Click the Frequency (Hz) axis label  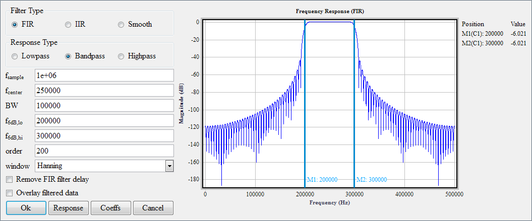[329, 203]
